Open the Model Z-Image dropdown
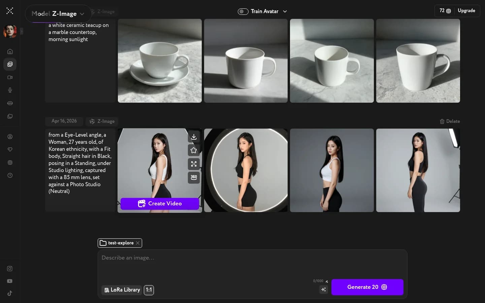This screenshot has height=303, width=485. coord(58,14)
